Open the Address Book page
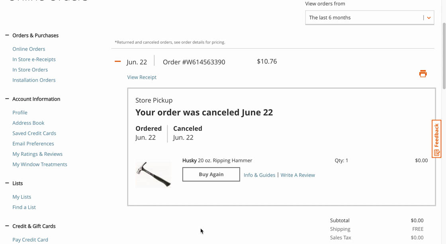 pos(28,123)
